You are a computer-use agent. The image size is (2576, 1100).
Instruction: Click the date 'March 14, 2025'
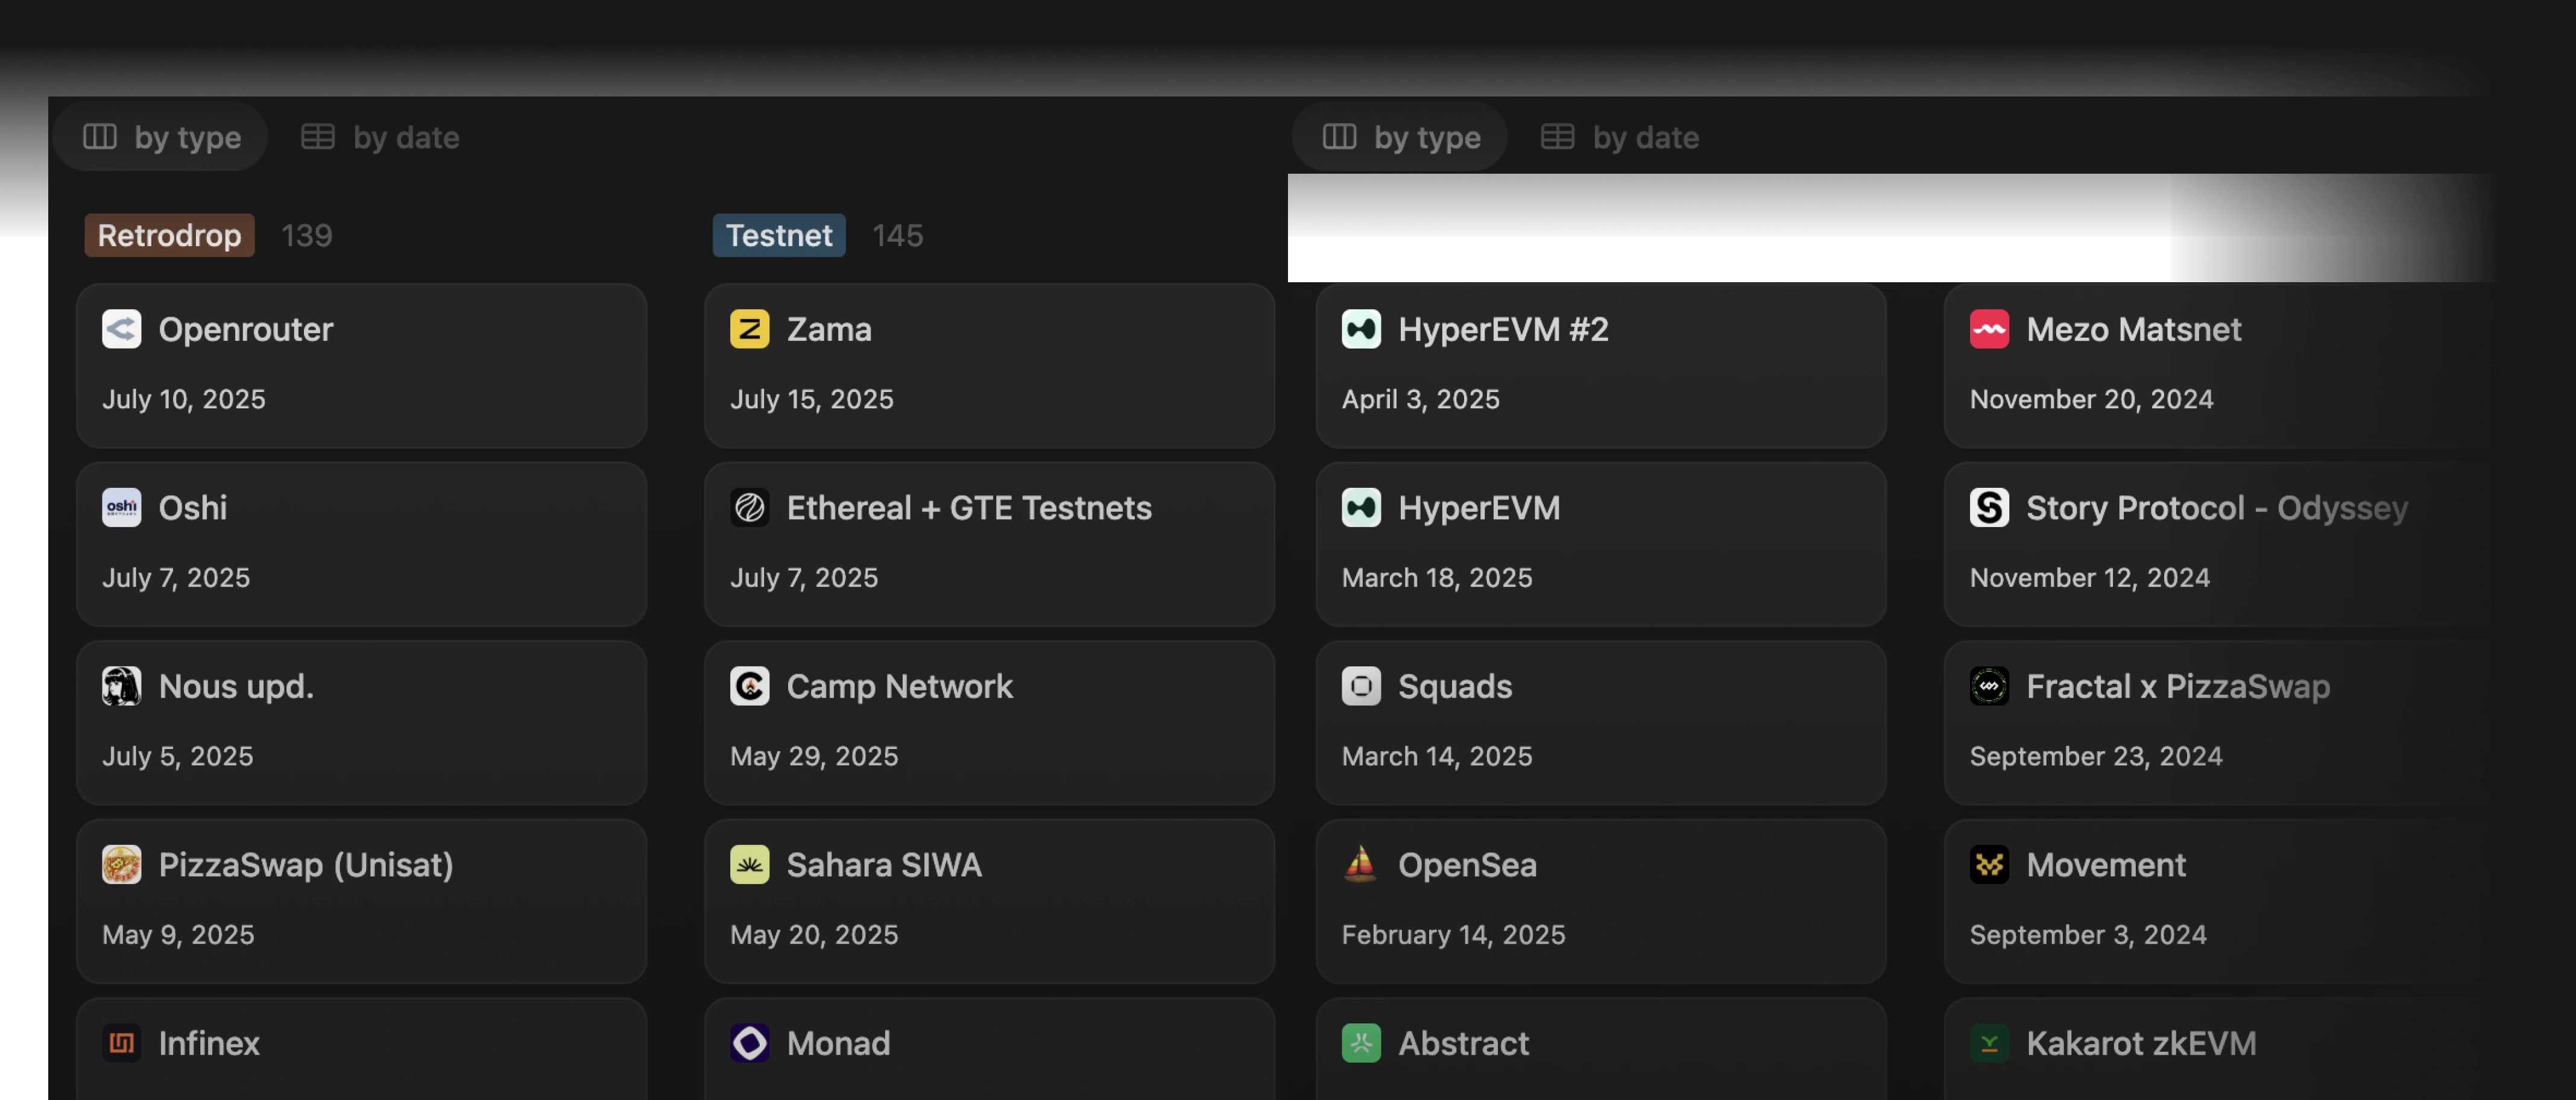[1437, 756]
